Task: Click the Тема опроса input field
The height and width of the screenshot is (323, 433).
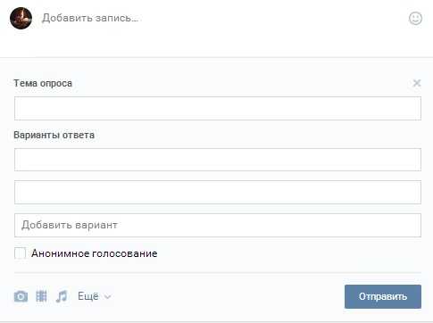Action: pos(218,108)
